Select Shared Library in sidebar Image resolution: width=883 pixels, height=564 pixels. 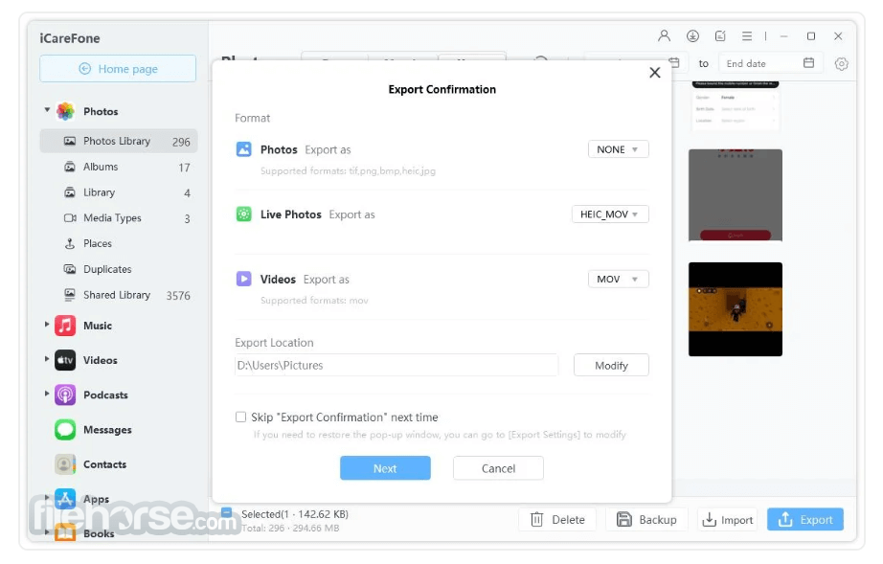click(x=118, y=295)
